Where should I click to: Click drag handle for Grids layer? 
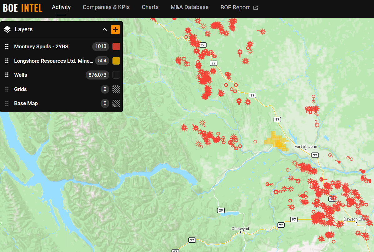click(x=7, y=89)
